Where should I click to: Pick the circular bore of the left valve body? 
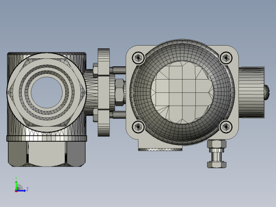pos(47,92)
